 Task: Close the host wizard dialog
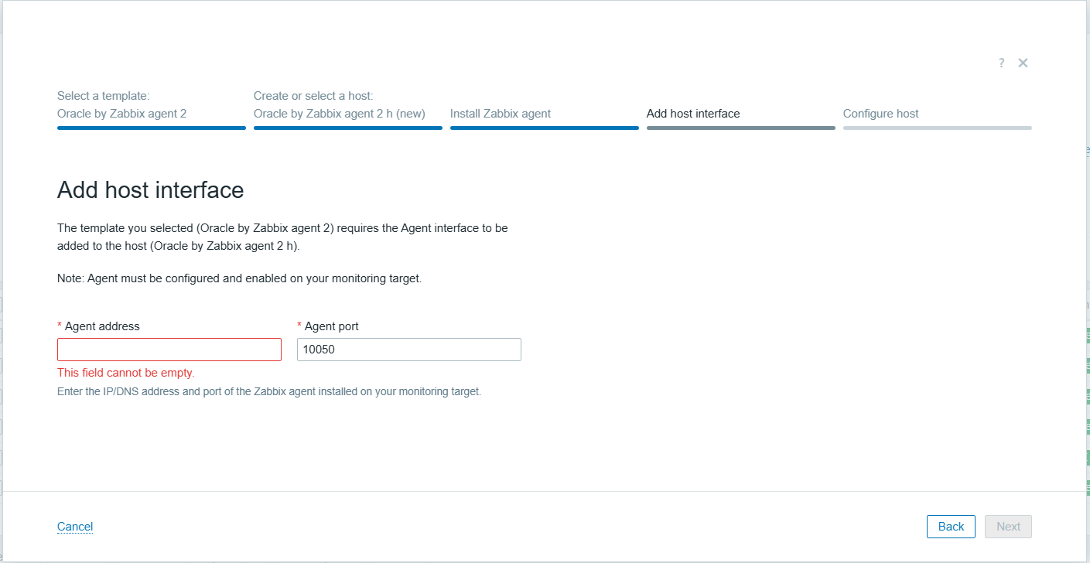click(1023, 63)
